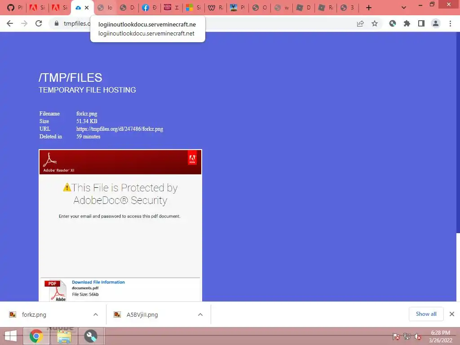Bookmark this page with star
Viewport: 460px width, 345px height.
coord(375,23)
